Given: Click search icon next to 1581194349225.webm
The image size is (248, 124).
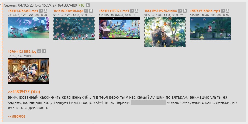Looking at the screenshot, I should (180, 11).
